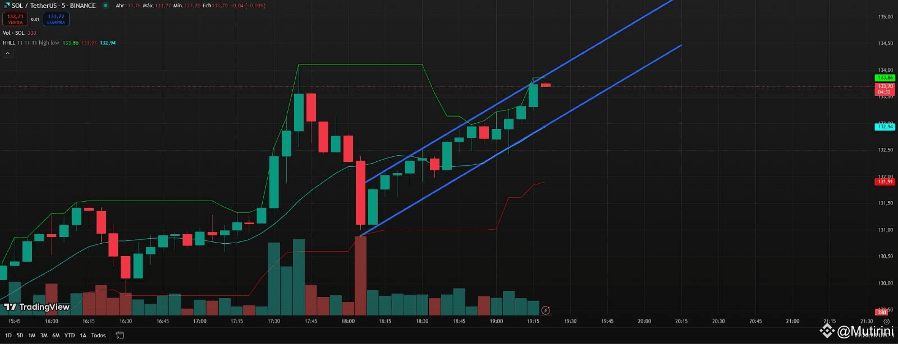
Task: Click the cyan 132,94 price axis label
Action: click(x=885, y=127)
